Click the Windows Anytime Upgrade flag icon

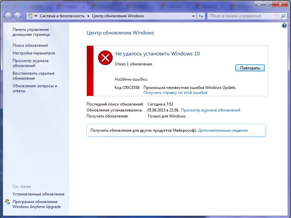click(8, 202)
